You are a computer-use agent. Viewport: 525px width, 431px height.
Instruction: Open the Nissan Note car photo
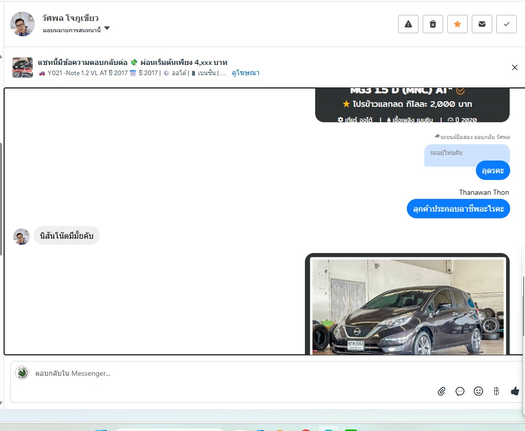click(x=408, y=307)
